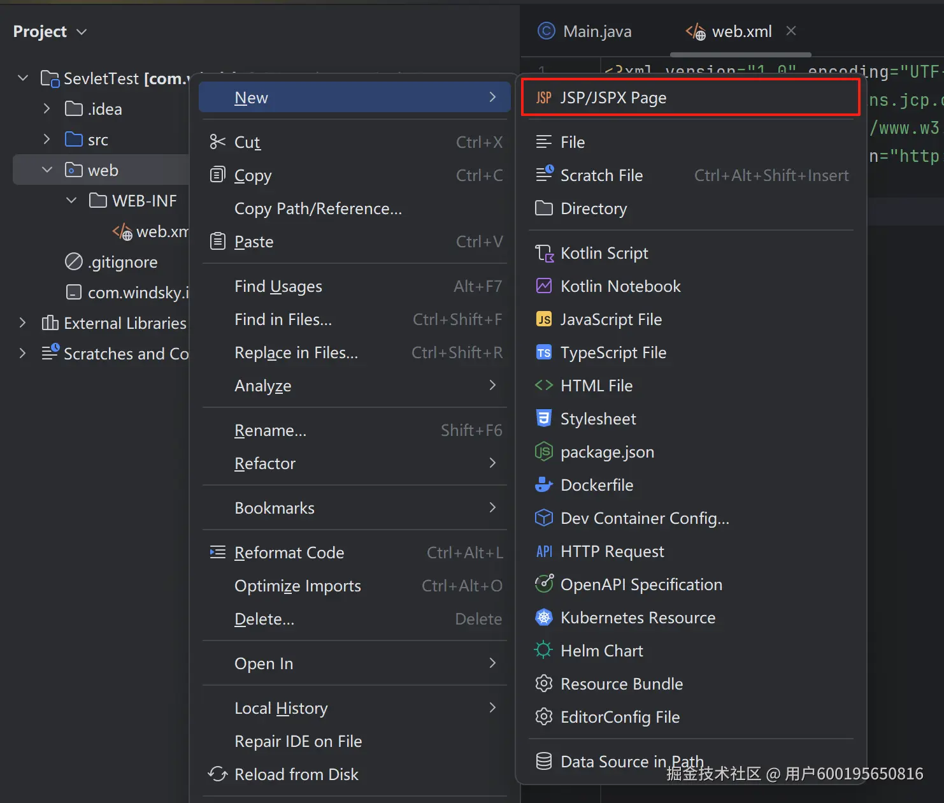Click the Reload from Disk refresh icon

(x=218, y=774)
